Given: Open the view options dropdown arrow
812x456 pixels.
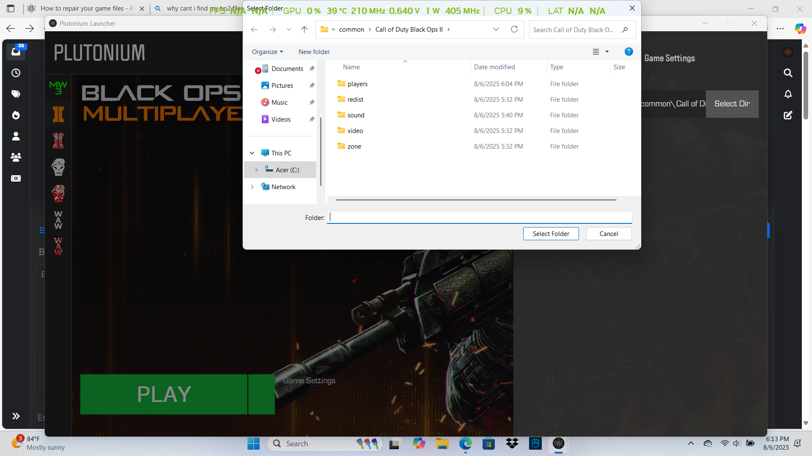Looking at the screenshot, I should [x=607, y=52].
